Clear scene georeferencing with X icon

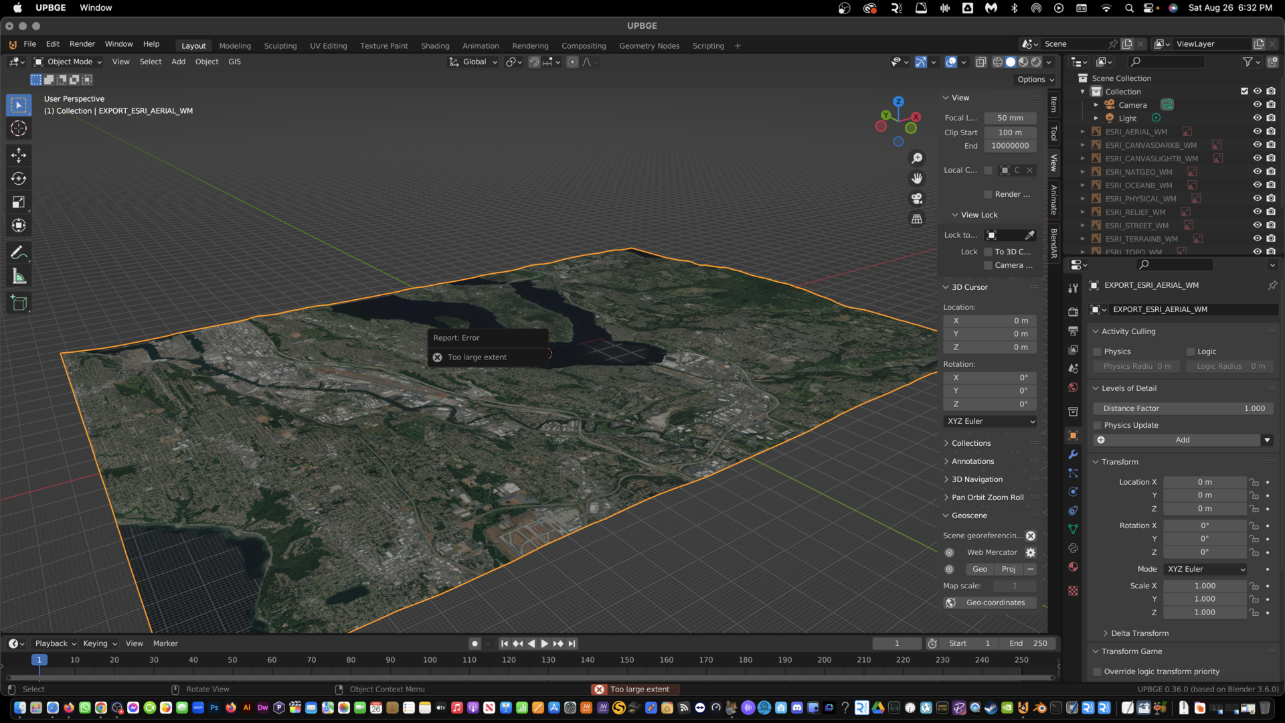pyautogui.click(x=1031, y=536)
